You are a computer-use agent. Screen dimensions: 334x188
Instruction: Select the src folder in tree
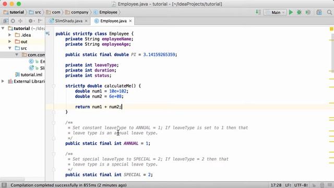(21, 48)
